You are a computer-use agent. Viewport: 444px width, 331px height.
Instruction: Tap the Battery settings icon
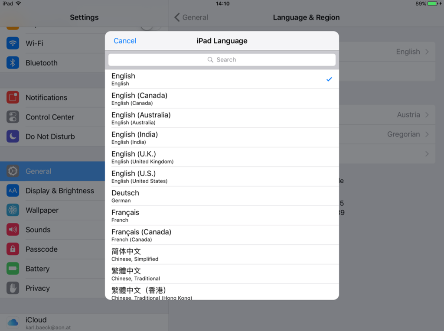[x=13, y=269]
